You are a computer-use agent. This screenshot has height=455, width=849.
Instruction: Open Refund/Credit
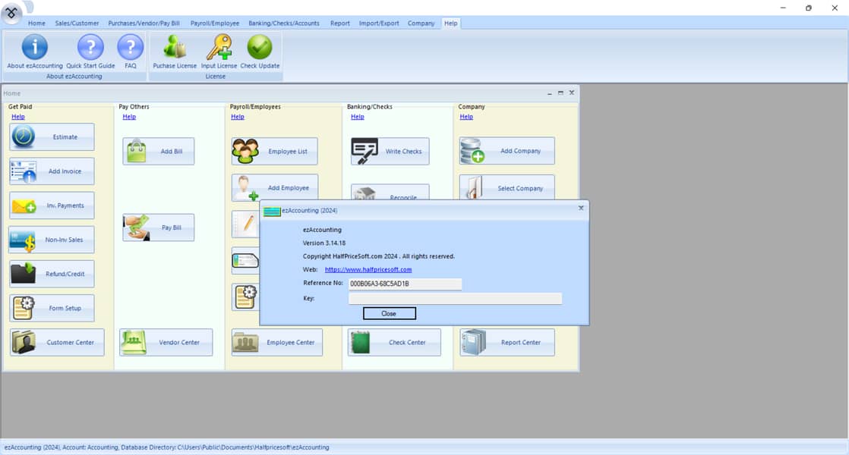pos(52,274)
